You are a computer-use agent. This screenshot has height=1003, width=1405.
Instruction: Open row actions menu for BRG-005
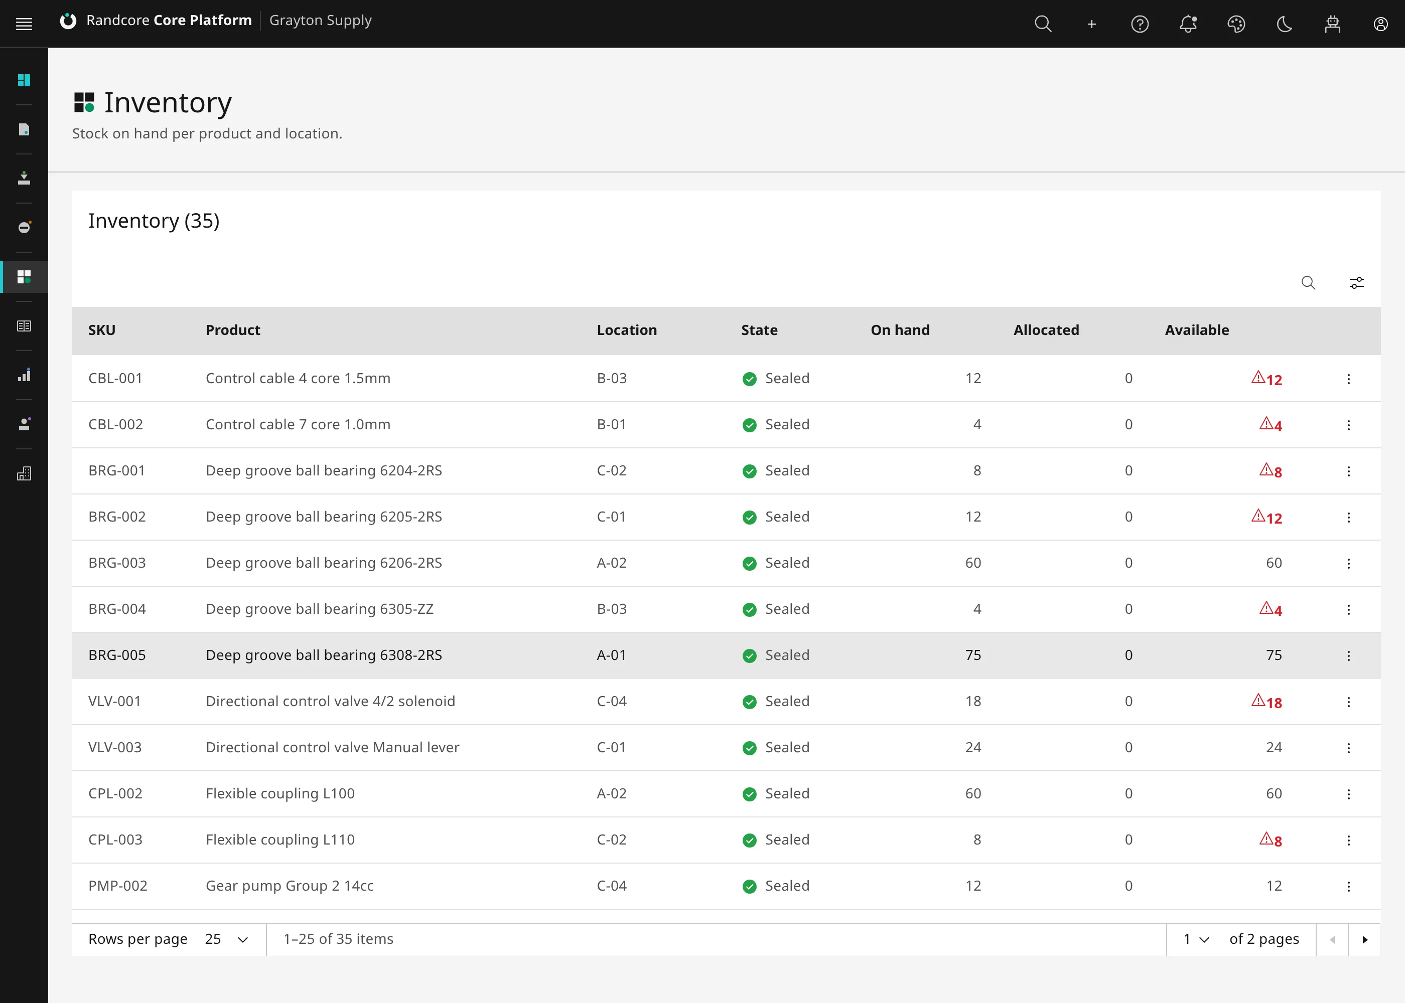[x=1349, y=655]
